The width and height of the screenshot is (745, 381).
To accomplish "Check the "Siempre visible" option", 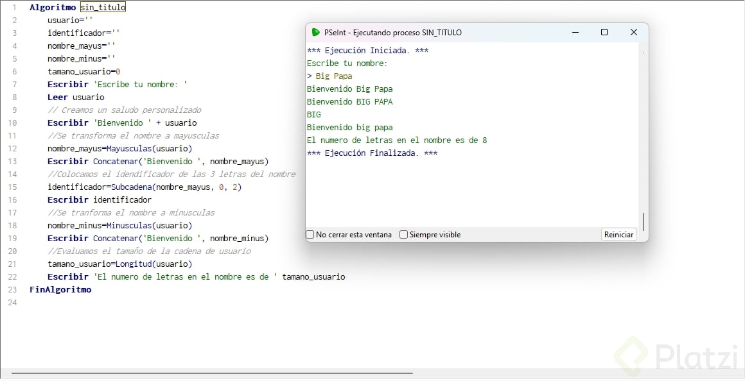I will (404, 235).
